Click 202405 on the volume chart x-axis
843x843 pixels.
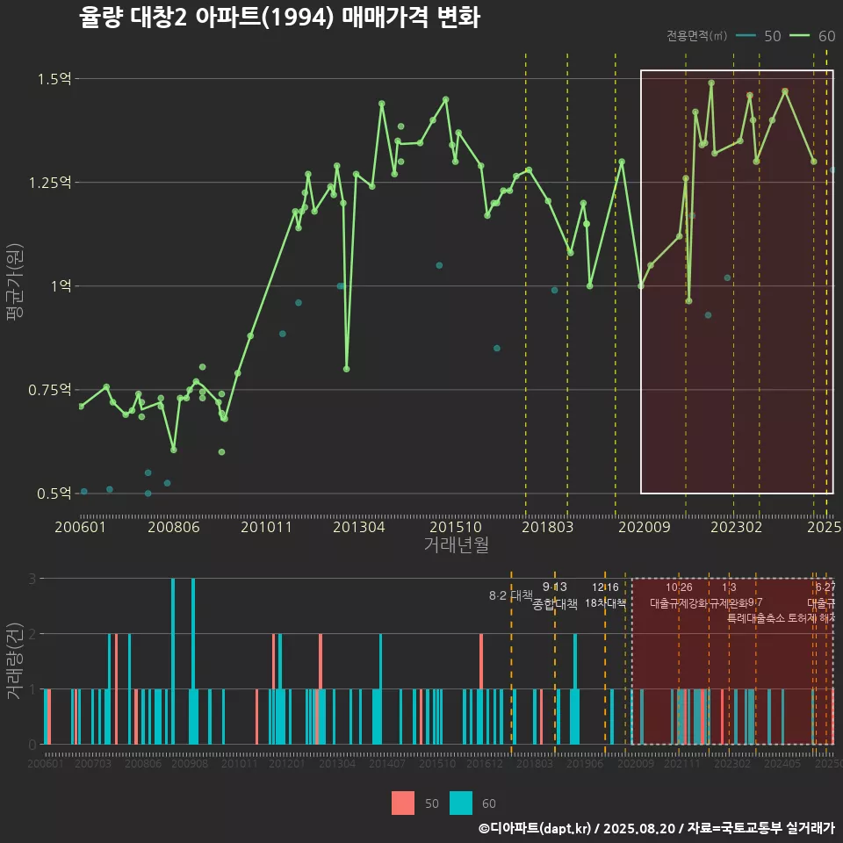click(782, 763)
